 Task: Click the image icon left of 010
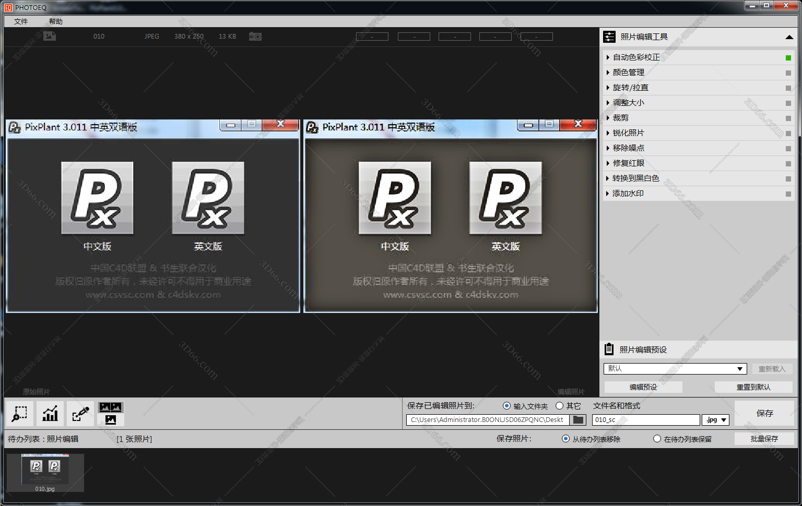[50, 36]
